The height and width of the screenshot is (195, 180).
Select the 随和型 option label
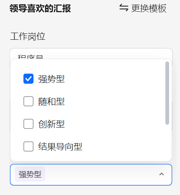51,101
